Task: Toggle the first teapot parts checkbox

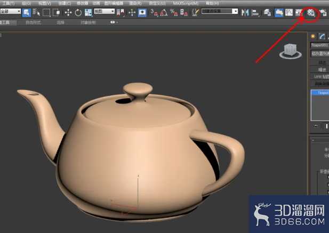Action: [328, 177]
